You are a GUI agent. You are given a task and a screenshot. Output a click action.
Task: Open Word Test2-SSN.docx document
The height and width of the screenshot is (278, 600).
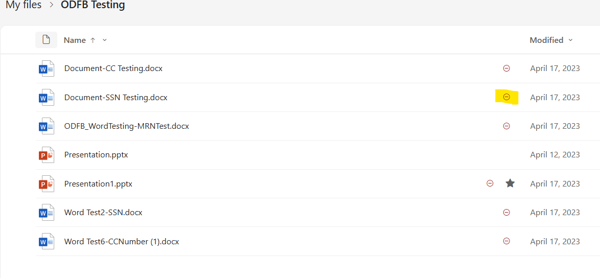point(103,213)
